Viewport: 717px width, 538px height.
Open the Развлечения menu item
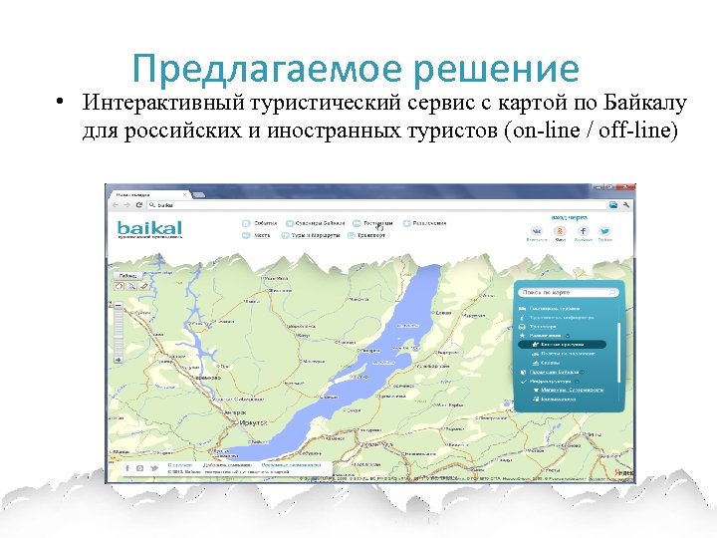pyautogui.click(x=429, y=223)
